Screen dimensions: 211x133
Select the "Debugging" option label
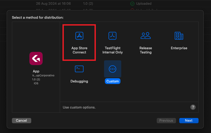[x=79, y=81]
